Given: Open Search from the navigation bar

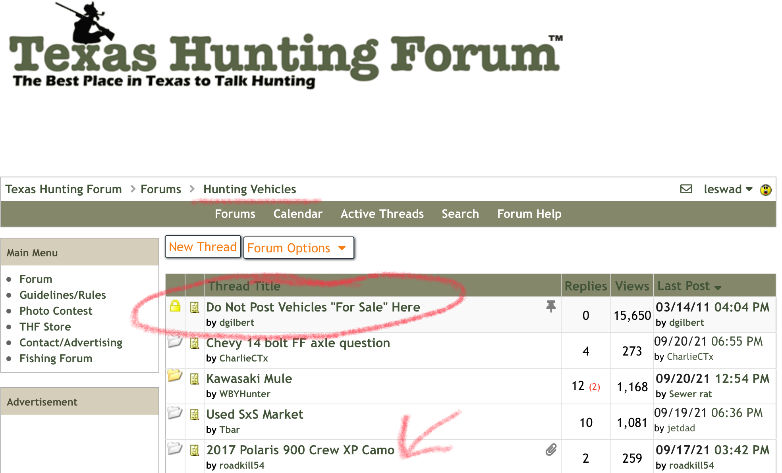Looking at the screenshot, I should click(460, 214).
